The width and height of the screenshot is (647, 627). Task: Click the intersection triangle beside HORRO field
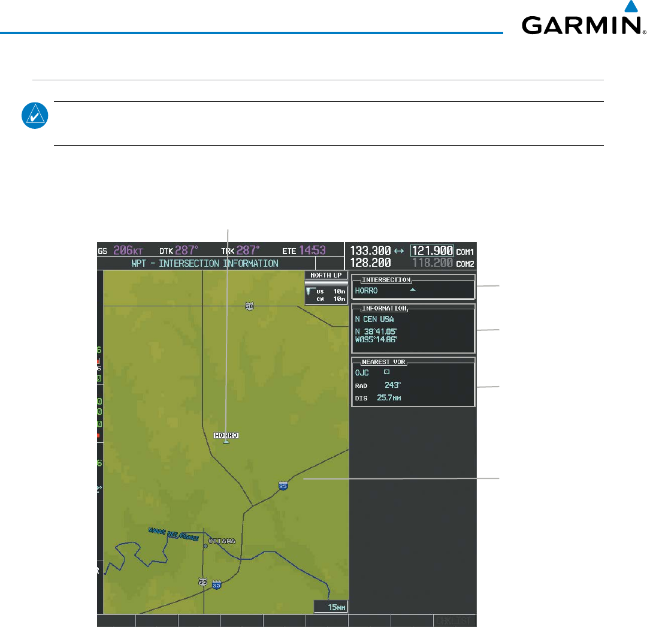413,290
